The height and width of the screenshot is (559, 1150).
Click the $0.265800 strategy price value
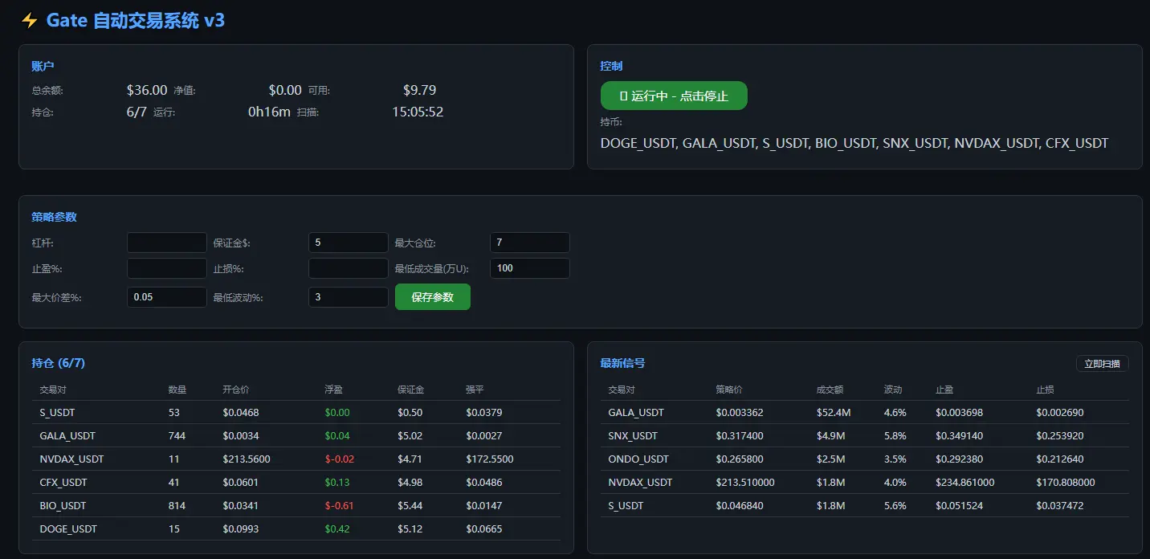(740, 459)
